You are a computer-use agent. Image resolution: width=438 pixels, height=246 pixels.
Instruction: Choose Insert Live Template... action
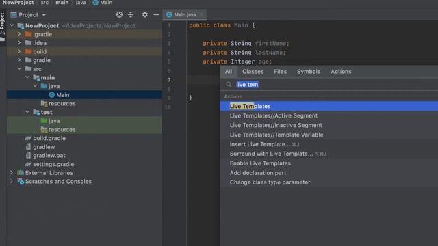(x=328, y=144)
